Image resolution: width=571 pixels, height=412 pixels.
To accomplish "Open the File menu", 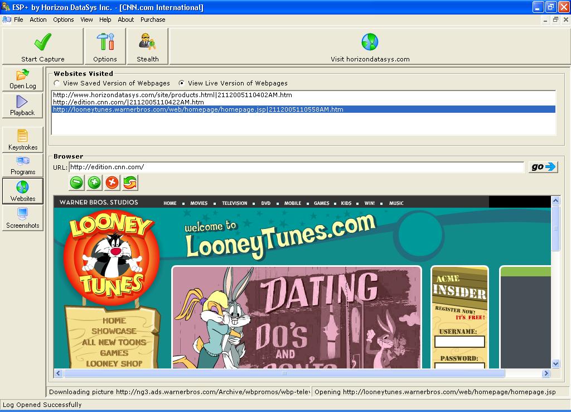I will 18,20.
